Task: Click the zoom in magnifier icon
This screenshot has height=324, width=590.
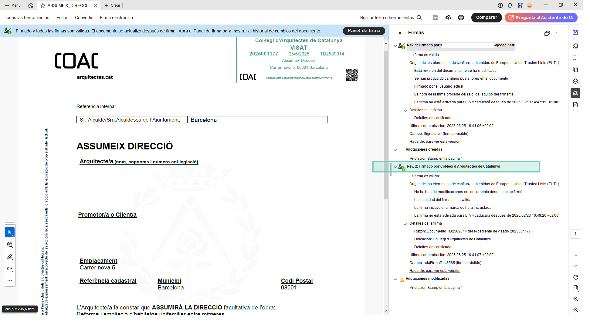Action: coord(575,299)
